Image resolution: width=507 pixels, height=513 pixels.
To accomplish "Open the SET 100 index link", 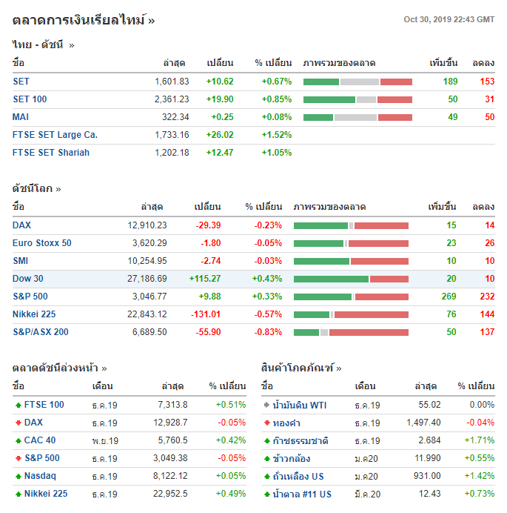I will [30, 99].
